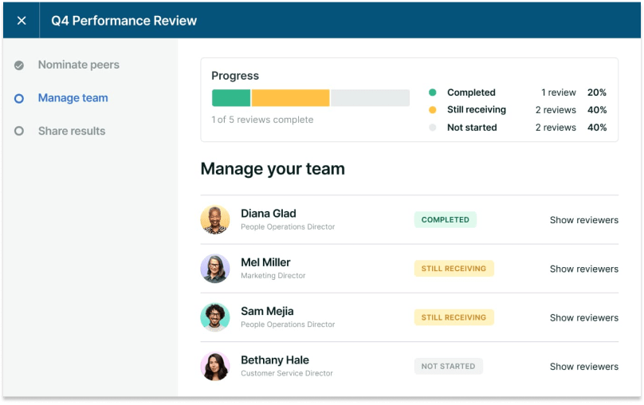Click Sam Mejia's profile avatar
Viewport: 644px width, 405px height.
[x=215, y=317]
